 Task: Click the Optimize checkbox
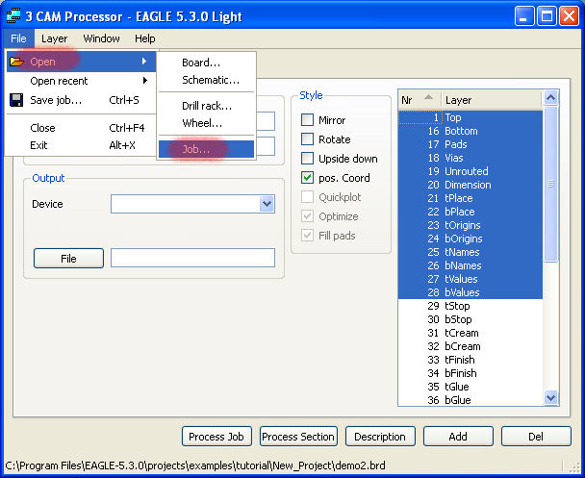tap(308, 216)
